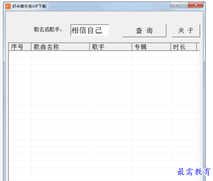
Task: Open the 关于 about dialog
Action: click(x=186, y=31)
